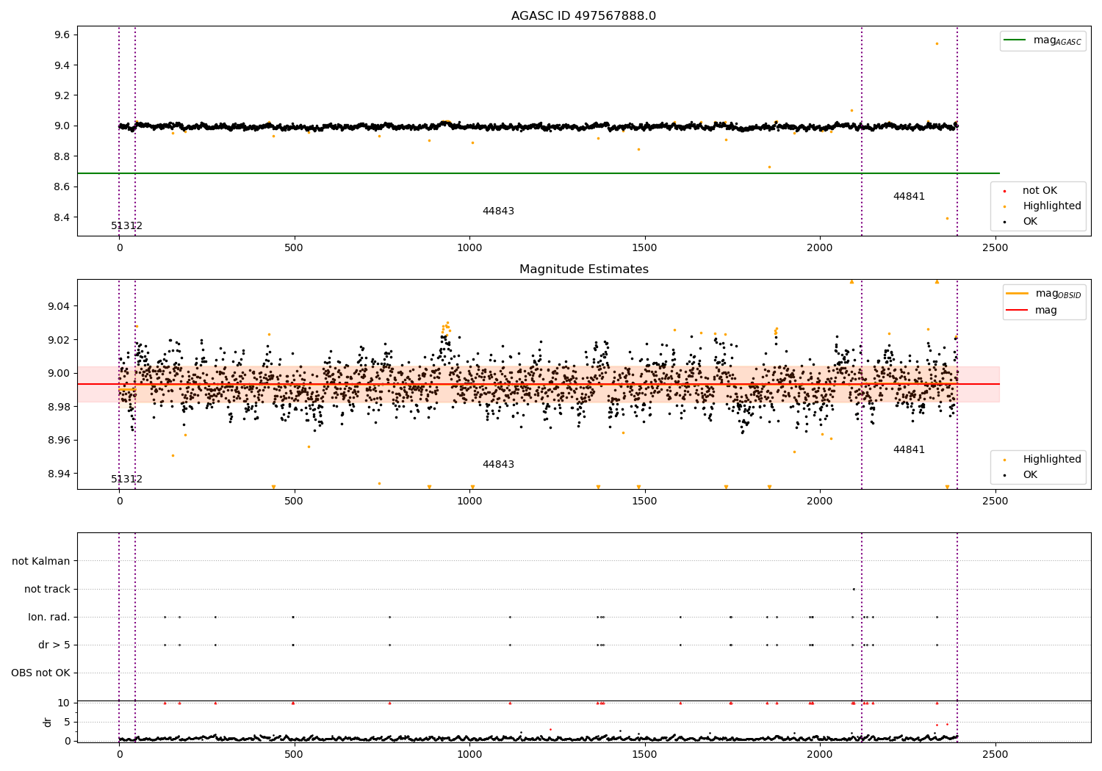This screenshot has width=1102, height=771.
Task: Click the 10 tick on bottom dr axis
Action: point(64,703)
